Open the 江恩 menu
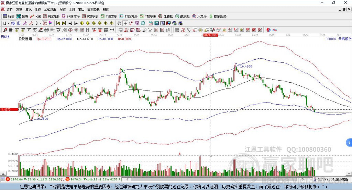 click(38, 9)
